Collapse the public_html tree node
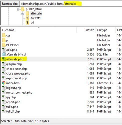This screenshot has width=122, height=125. click(18, 9)
